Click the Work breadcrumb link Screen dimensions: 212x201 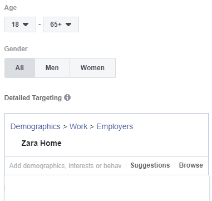78,126
